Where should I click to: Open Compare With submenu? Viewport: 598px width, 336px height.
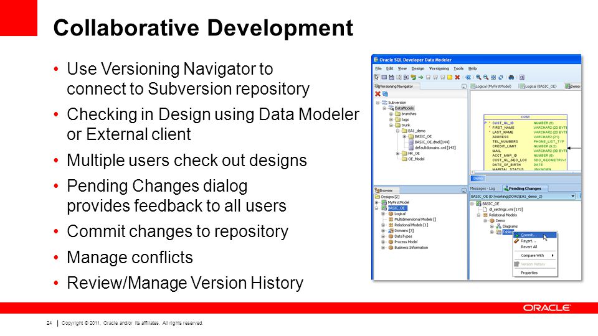535,255
